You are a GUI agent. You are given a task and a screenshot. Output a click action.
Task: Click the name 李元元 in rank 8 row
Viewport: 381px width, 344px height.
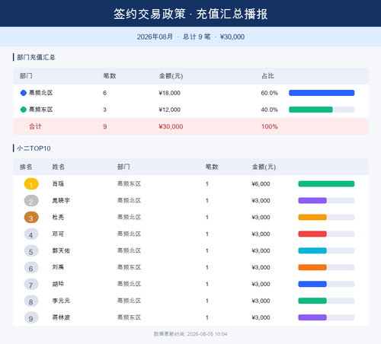[61, 301]
